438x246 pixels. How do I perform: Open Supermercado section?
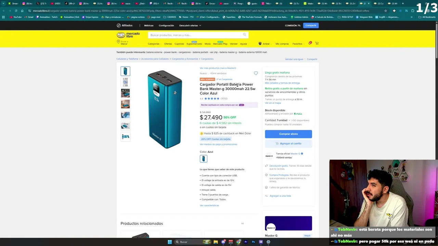[x=194, y=44]
